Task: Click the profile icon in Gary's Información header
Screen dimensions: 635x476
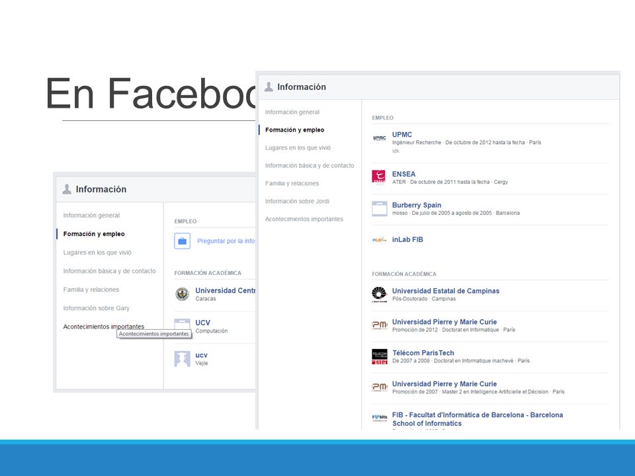Action: [x=67, y=189]
